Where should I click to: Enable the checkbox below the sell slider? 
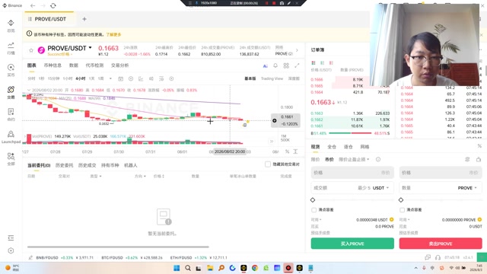click(x=402, y=210)
